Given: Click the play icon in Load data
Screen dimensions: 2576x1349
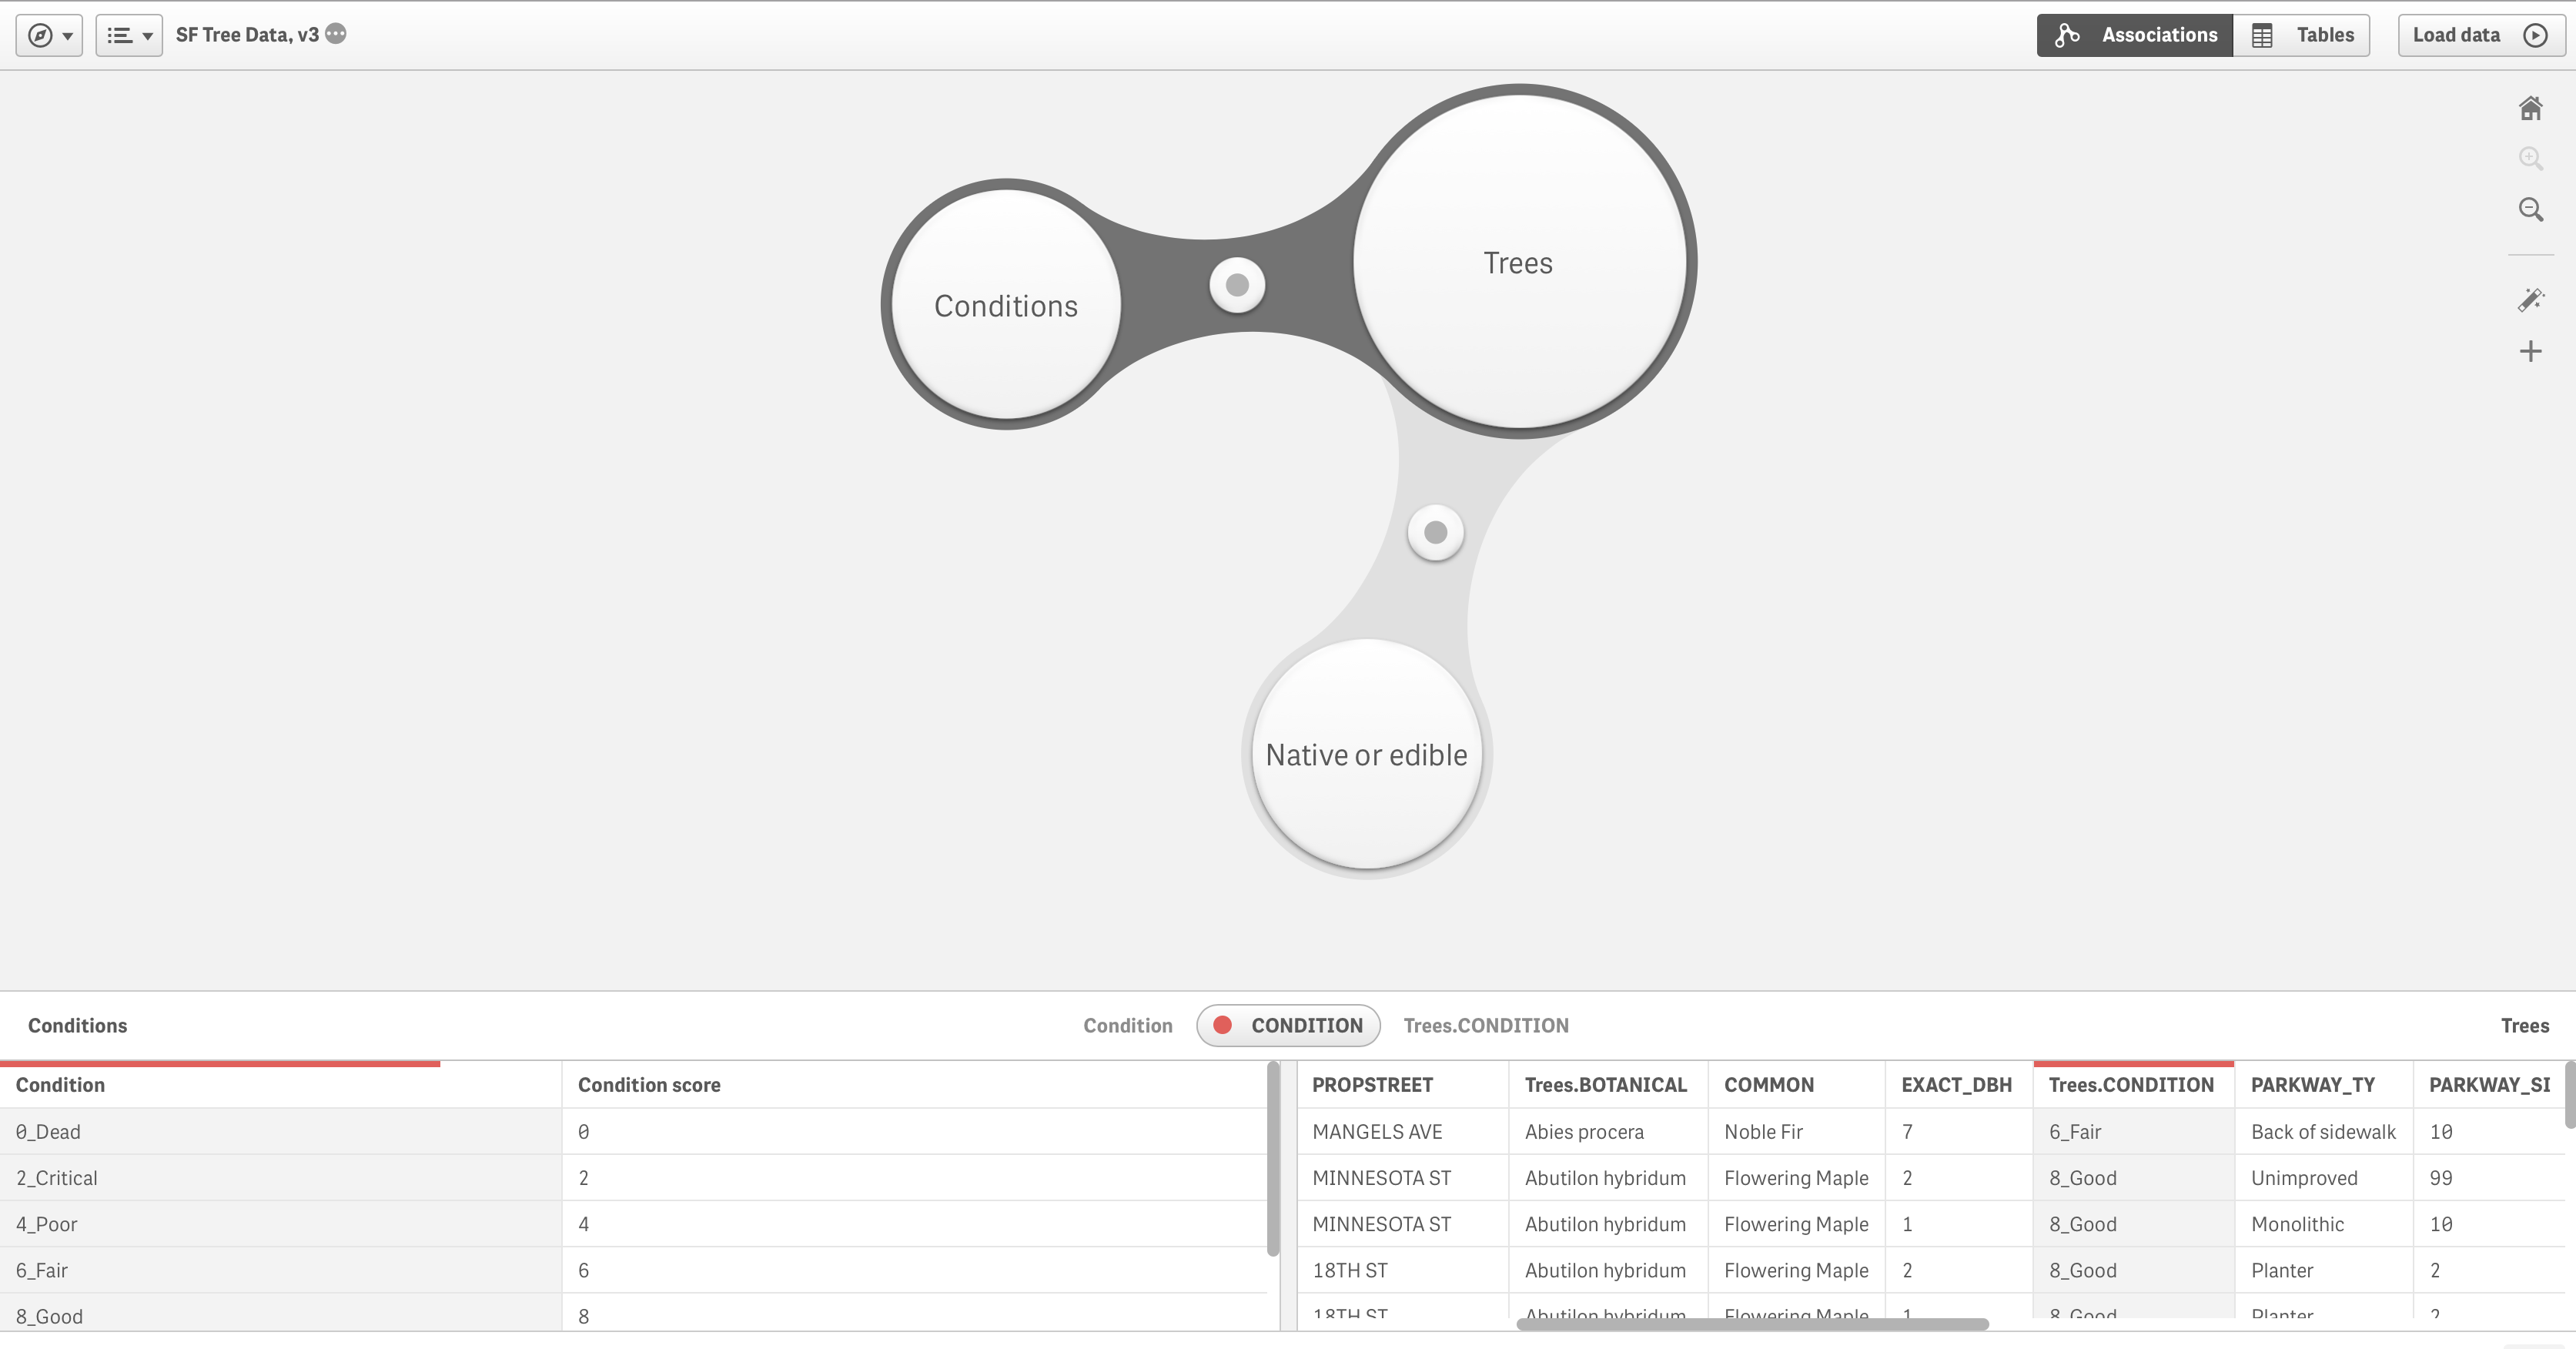Looking at the screenshot, I should pos(2535,35).
